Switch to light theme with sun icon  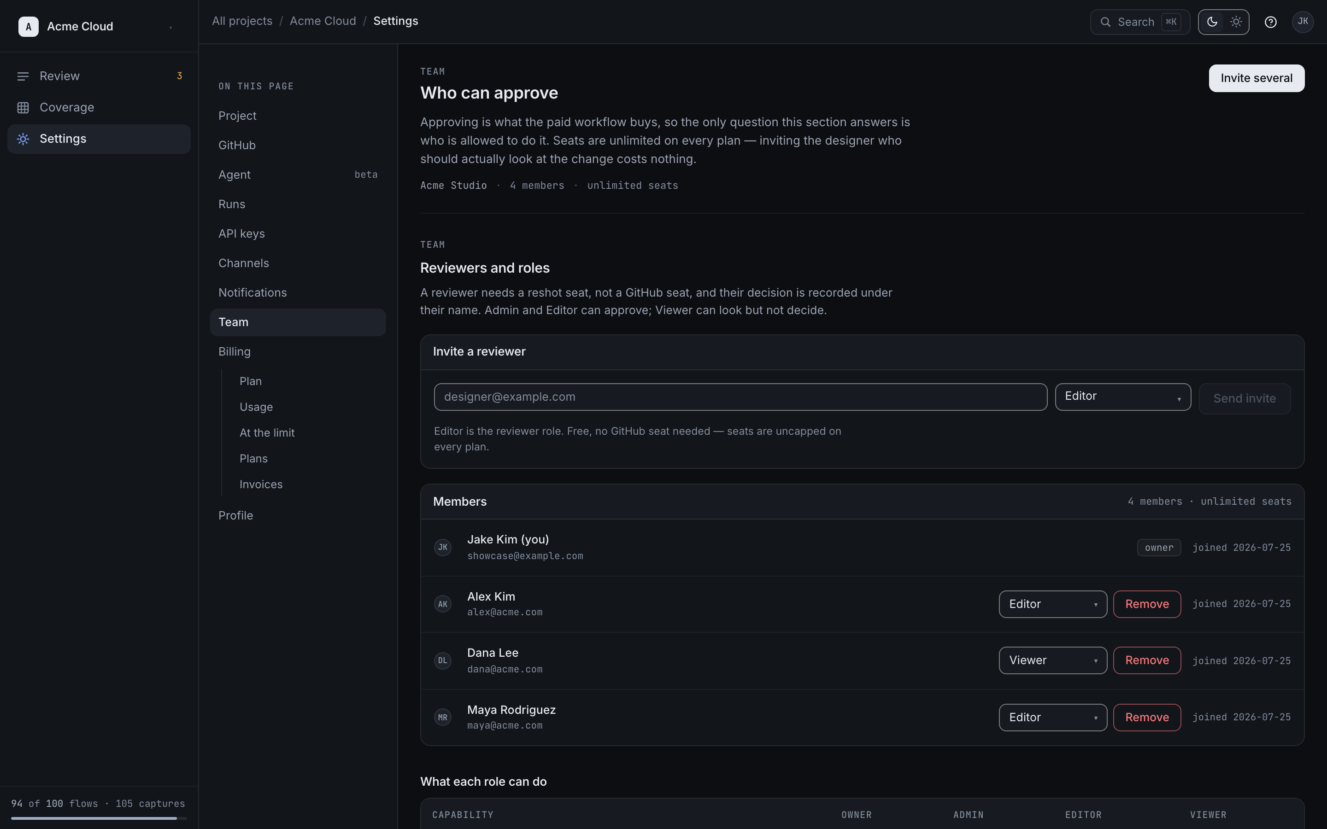(x=1236, y=22)
